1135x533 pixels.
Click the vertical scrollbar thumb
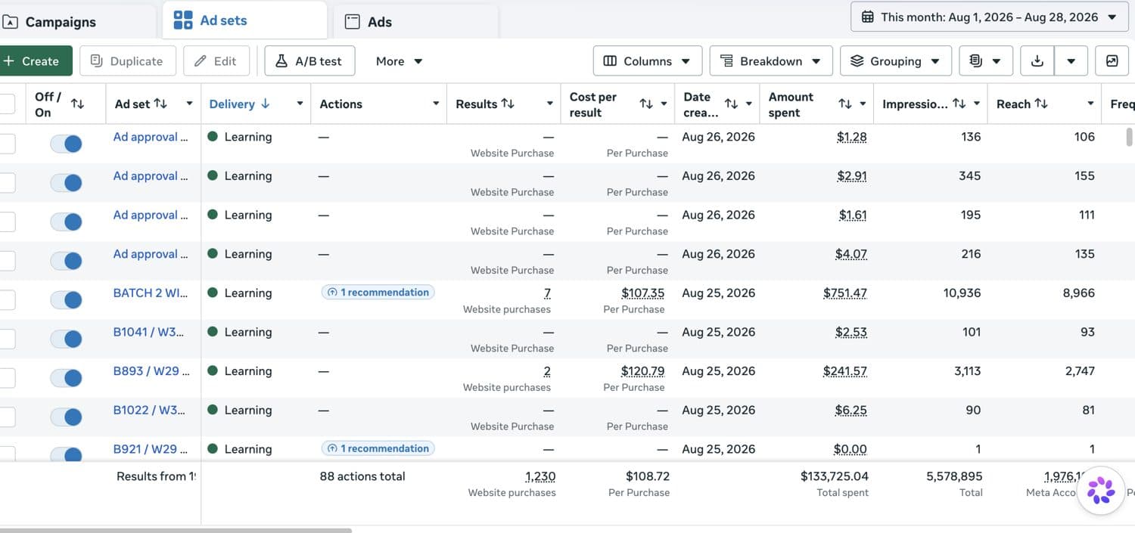click(x=1130, y=136)
